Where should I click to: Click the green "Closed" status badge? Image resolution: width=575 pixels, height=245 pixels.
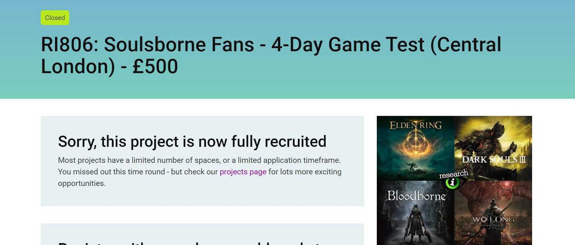coord(55,18)
